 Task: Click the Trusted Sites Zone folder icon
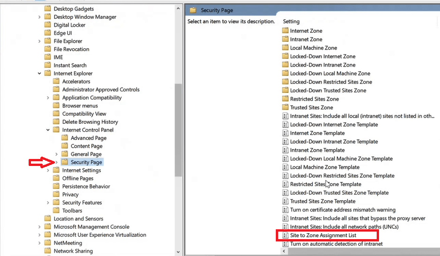[285, 107]
